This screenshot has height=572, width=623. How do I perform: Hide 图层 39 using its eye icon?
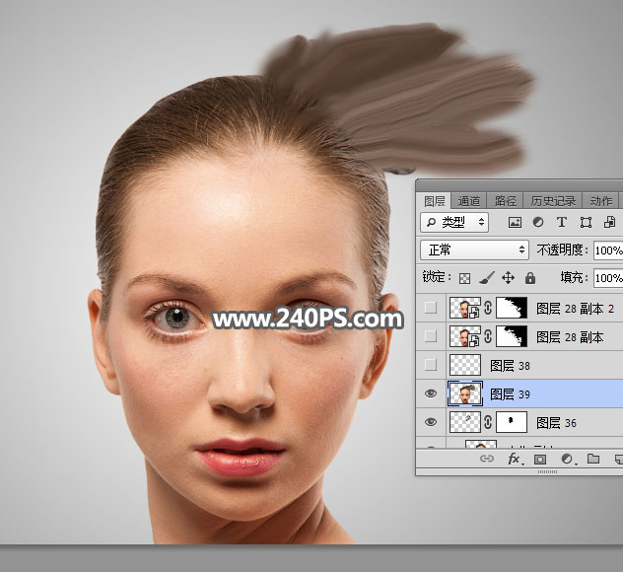click(x=431, y=393)
